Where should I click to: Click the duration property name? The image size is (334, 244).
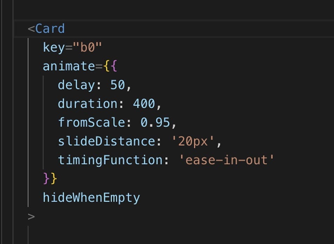click(88, 104)
